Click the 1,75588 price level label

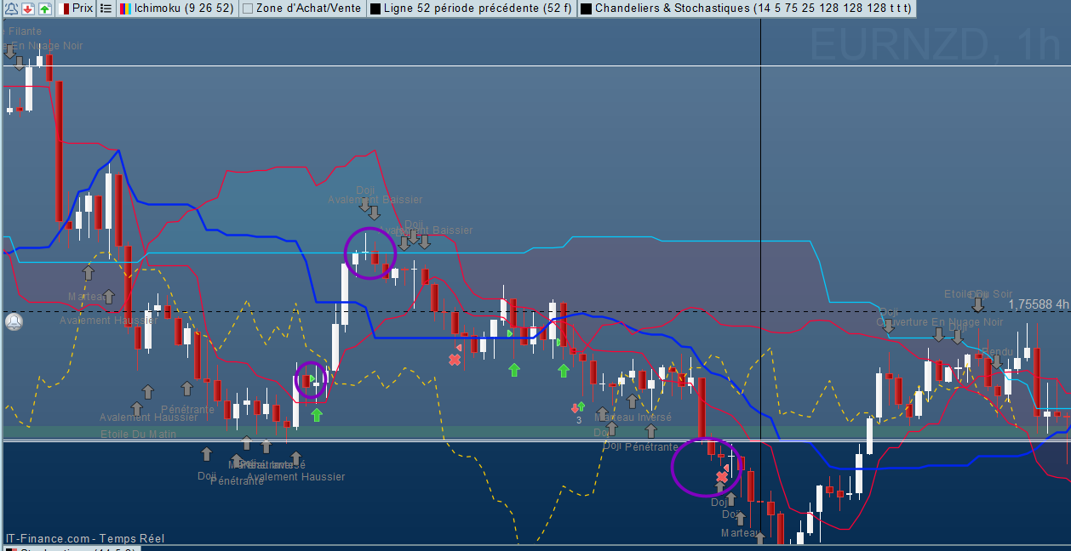[1038, 304]
